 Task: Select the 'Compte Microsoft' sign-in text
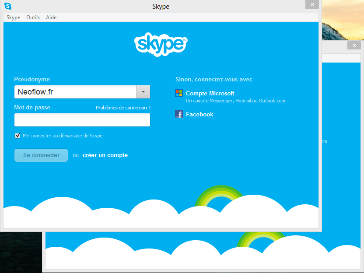[x=210, y=93]
